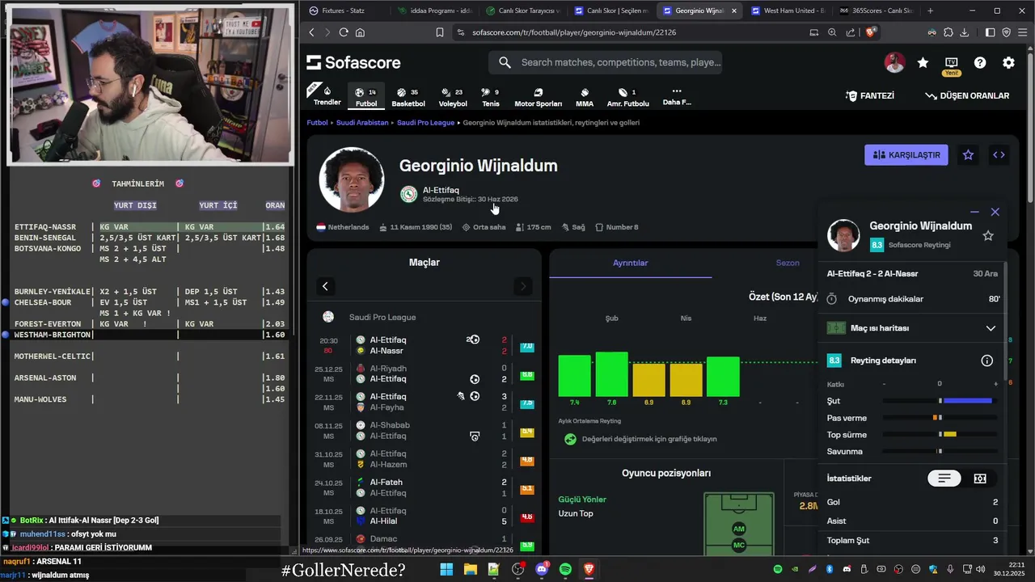1035x582 pixels.
Task: Open Sofascore favorites star in header
Action: coord(923,62)
